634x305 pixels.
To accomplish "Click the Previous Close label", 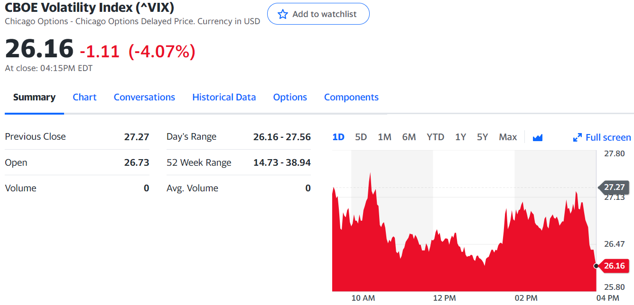I will 35,136.
